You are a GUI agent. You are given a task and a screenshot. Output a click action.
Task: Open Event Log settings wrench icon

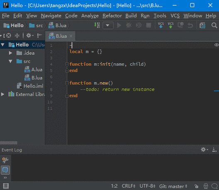[x=5, y=160]
